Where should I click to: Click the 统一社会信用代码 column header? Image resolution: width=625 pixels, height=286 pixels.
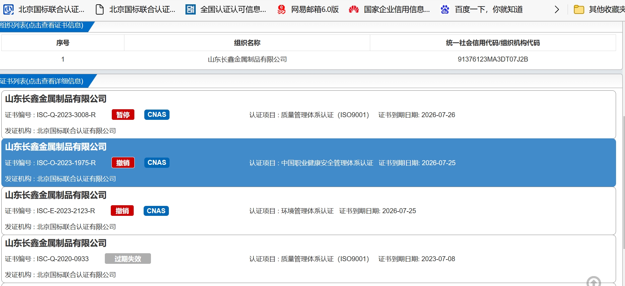tap(493, 43)
